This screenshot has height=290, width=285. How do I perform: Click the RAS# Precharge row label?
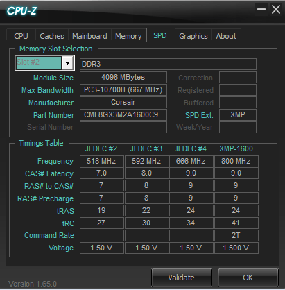click(x=46, y=198)
